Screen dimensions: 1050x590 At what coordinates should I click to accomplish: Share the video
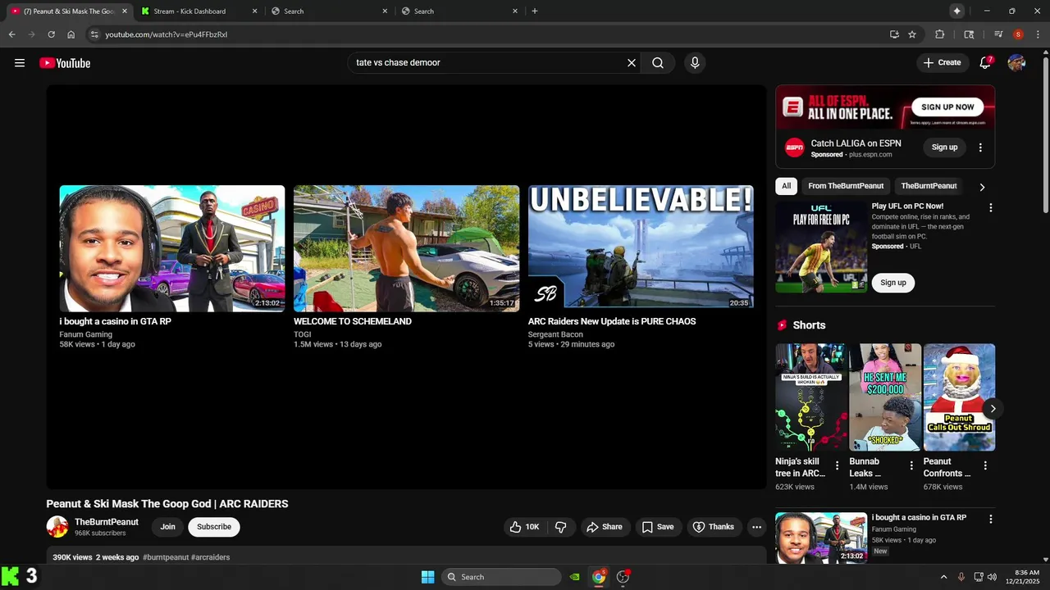pos(605,527)
